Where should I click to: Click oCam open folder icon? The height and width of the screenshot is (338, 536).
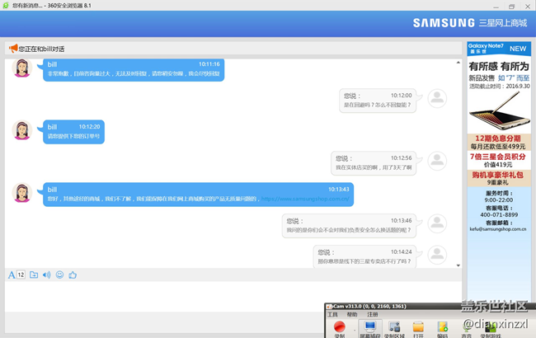[418, 327]
